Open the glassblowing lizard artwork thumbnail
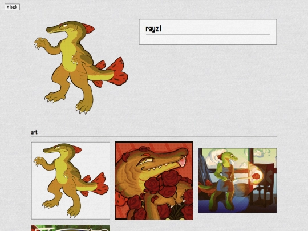 coord(237,180)
